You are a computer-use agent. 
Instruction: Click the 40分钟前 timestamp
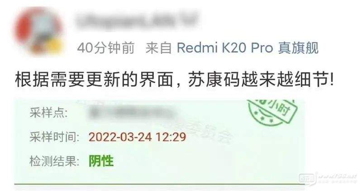pyautogui.click(x=106, y=48)
